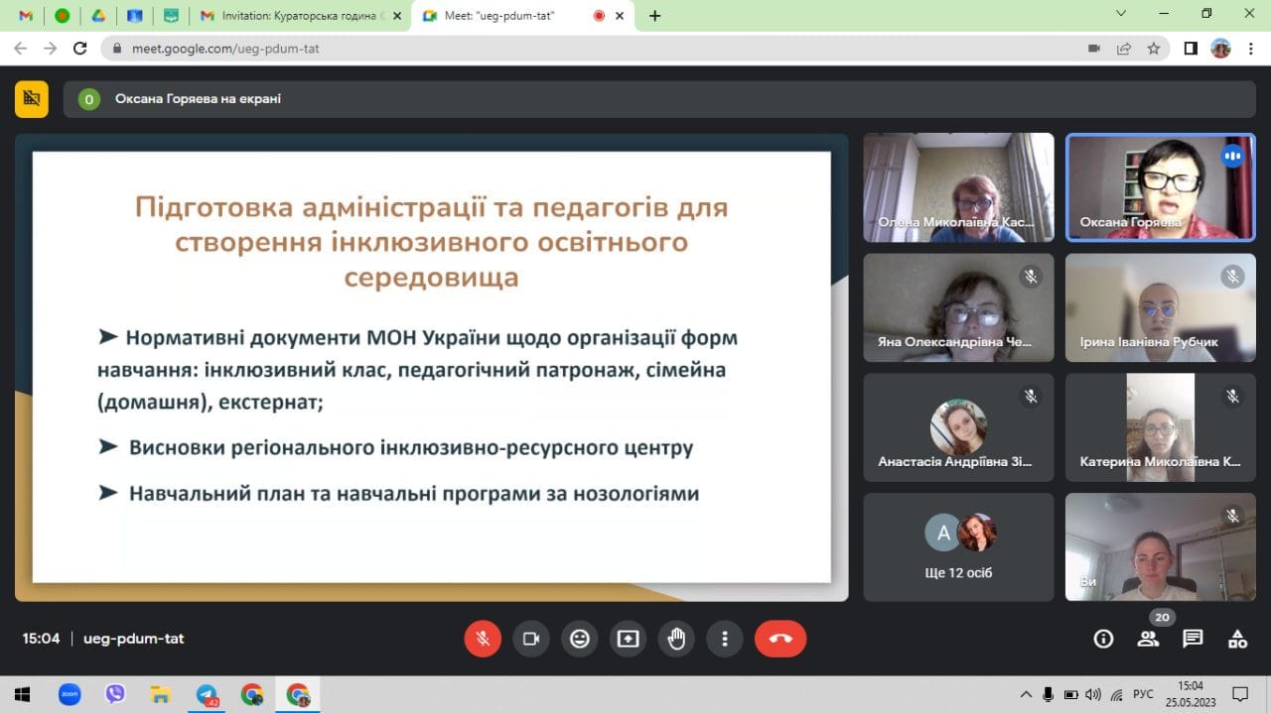This screenshot has height=713, width=1271.
Task: Open the emoji reactions button
Action: pos(580,639)
